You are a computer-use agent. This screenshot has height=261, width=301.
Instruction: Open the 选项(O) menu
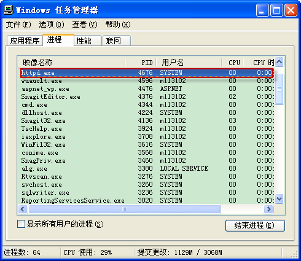(x=52, y=25)
